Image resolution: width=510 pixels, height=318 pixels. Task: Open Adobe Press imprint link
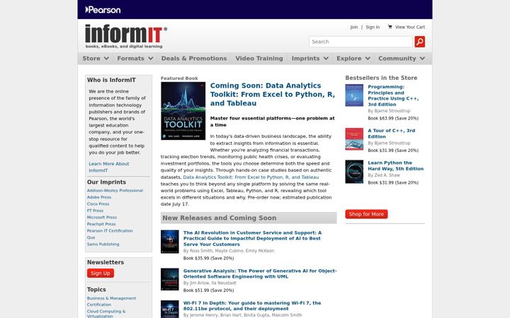coord(99,197)
